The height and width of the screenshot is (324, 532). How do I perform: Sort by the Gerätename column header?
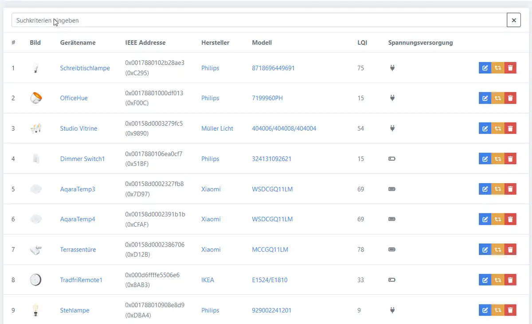tap(78, 43)
